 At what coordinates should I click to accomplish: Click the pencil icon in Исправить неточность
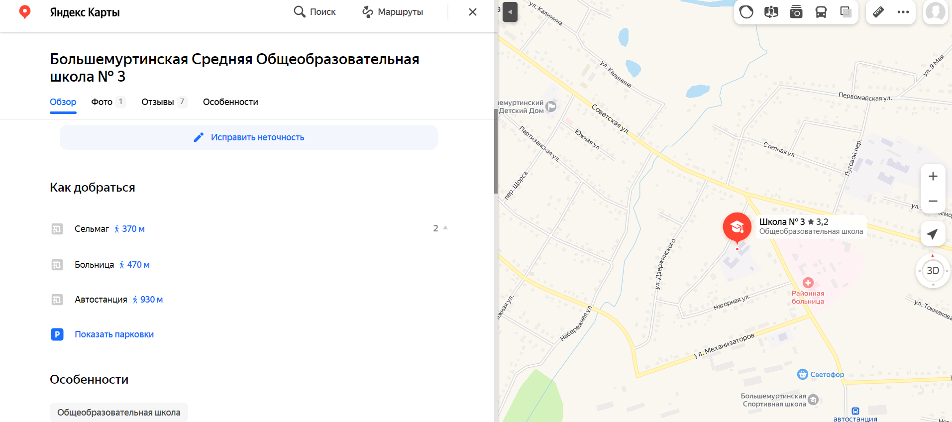tap(199, 137)
